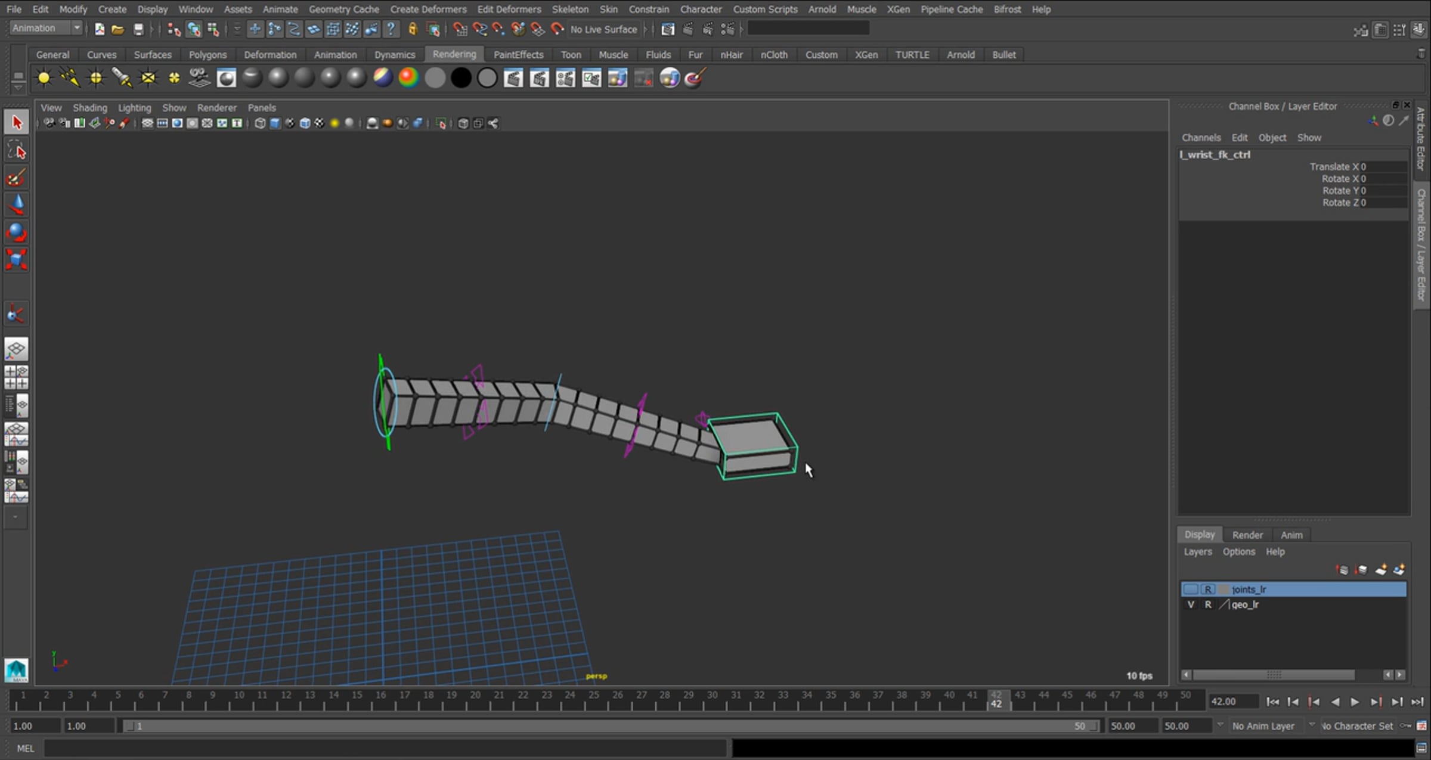Select the Move tool in toolbox

click(x=16, y=204)
